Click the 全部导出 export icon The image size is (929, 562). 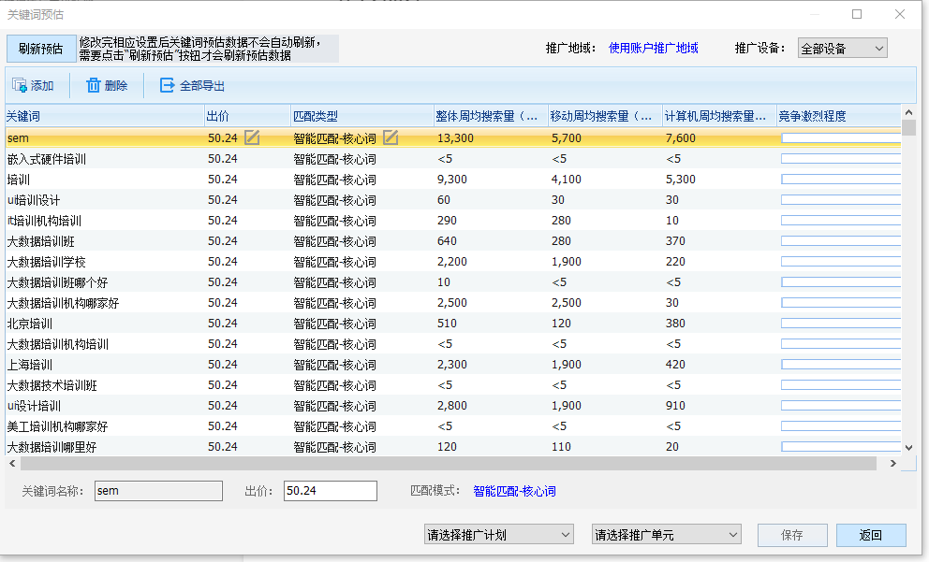pos(168,86)
